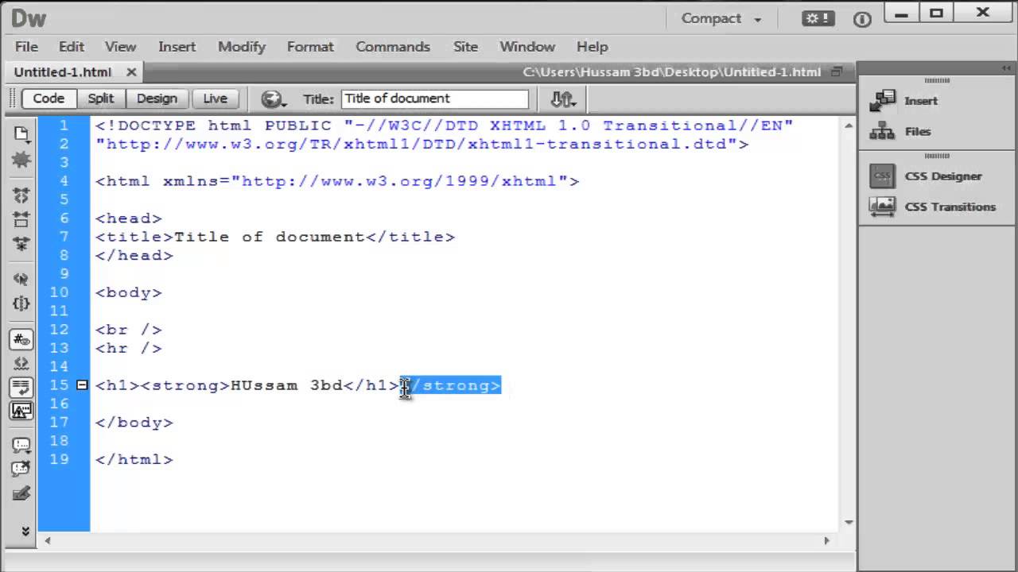Click the <hr /> tag on line 13
The width and height of the screenshot is (1018, 572).
[129, 348]
